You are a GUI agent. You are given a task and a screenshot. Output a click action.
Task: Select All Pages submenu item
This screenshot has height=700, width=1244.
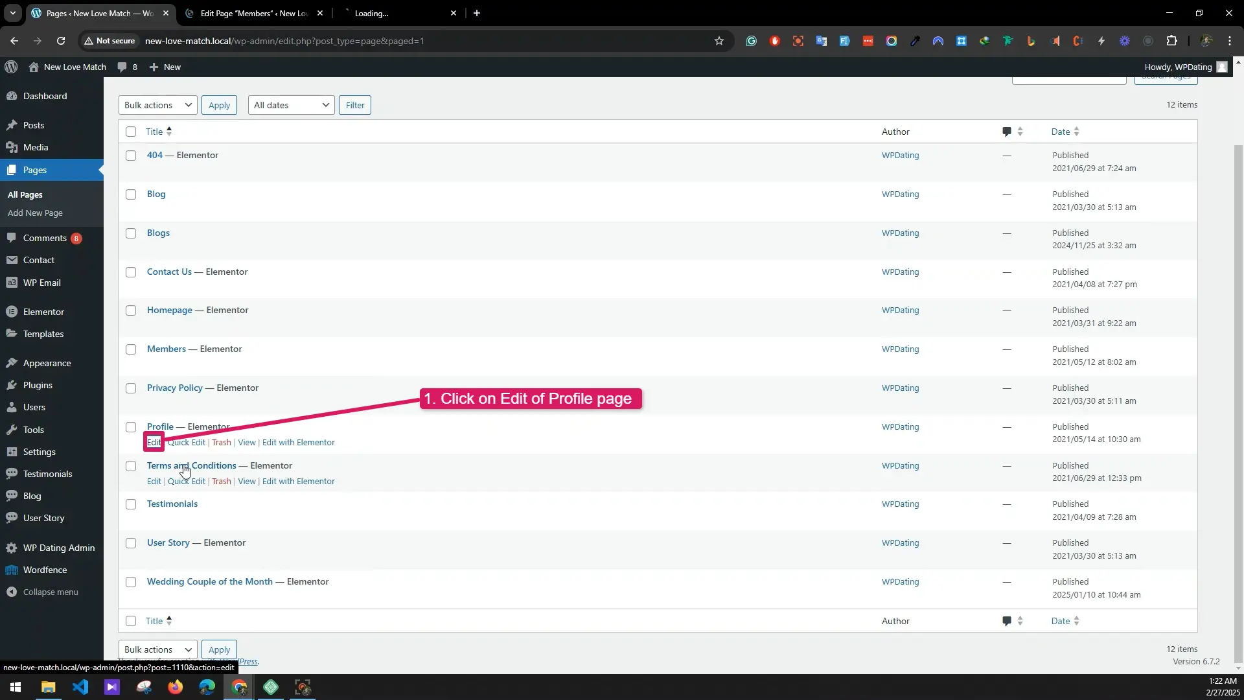click(x=25, y=194)
